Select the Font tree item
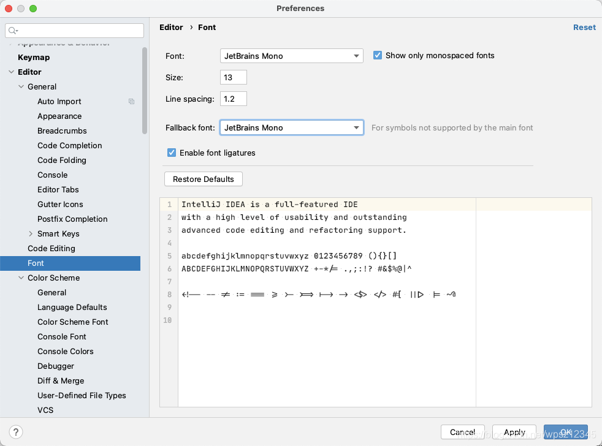This screenshot has width=602, height=446. tap(70, 263)
